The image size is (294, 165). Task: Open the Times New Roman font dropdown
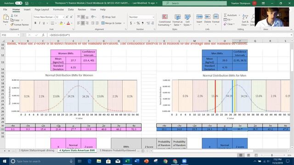tap(54, 17)
